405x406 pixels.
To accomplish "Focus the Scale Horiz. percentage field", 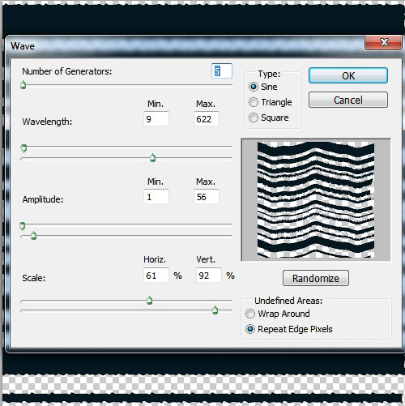I will (156, 276).
